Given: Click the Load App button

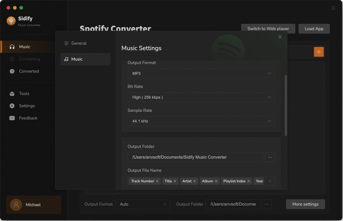Looking at the screenshot, I should 314,29.
